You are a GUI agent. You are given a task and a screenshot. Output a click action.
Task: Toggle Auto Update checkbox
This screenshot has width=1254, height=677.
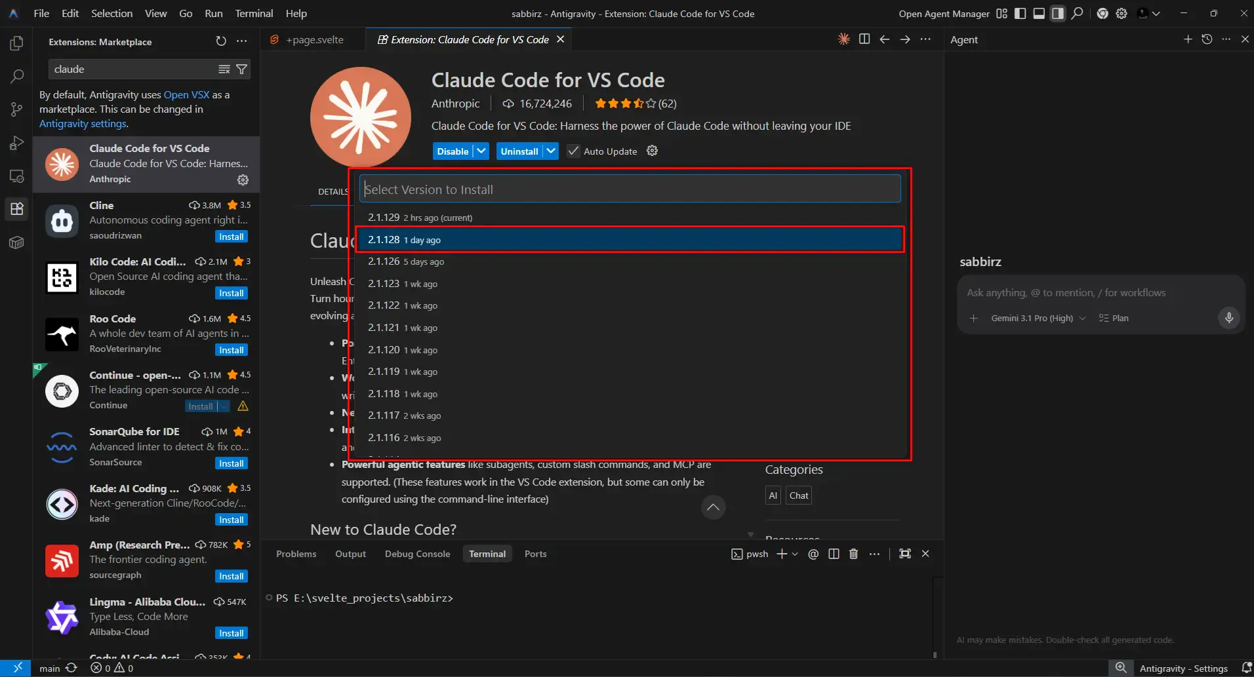point(573,151)
